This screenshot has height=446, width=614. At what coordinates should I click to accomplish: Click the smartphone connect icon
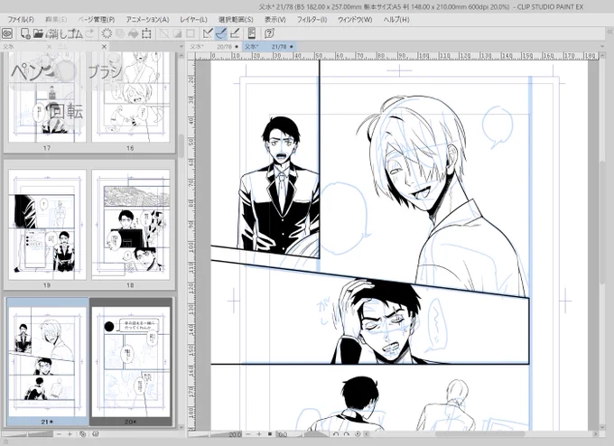click(252, 33)
